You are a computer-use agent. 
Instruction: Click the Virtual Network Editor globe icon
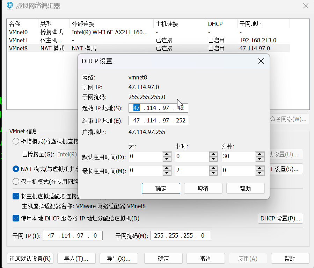[9, 6]
